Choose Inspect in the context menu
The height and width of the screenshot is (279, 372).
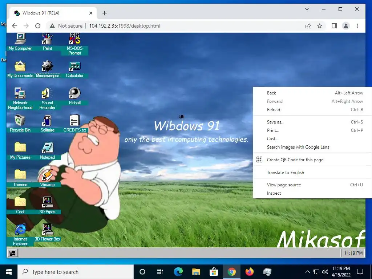(x=312, y=193)
